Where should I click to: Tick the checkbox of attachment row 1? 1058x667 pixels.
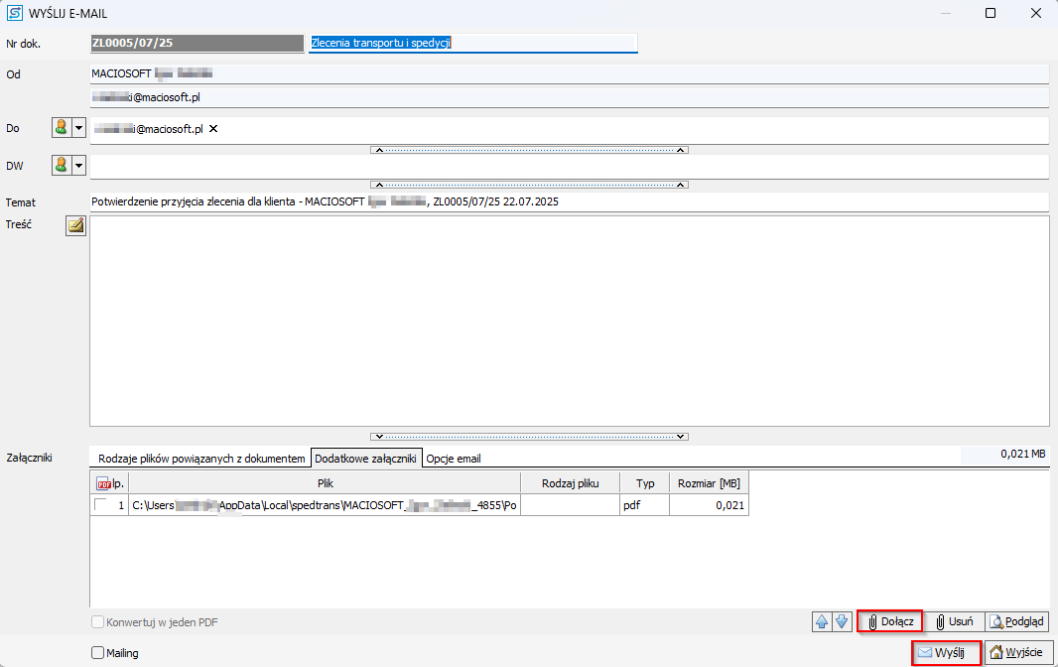point(100,505)
